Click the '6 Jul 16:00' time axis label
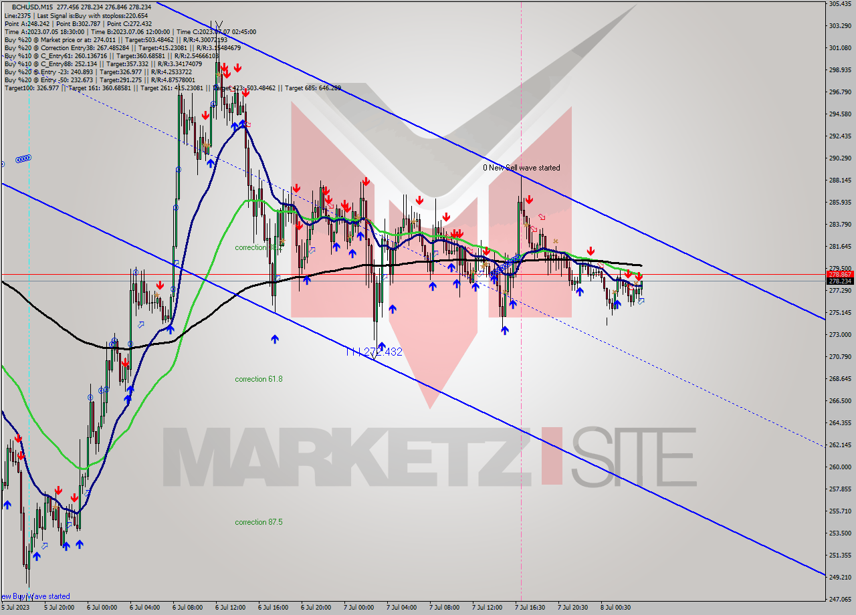This screenshot has width=856, height=615. click(x=274, y=608)
